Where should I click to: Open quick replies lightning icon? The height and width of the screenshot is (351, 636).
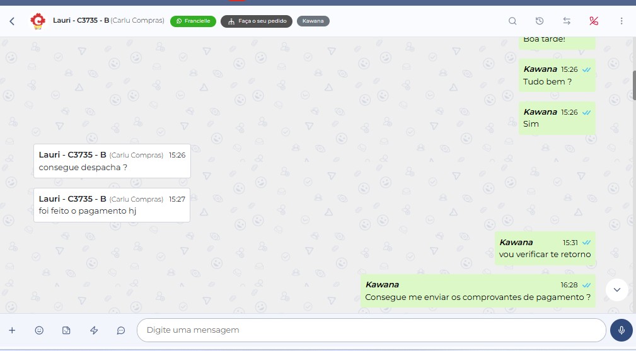(x=94, y=330)
